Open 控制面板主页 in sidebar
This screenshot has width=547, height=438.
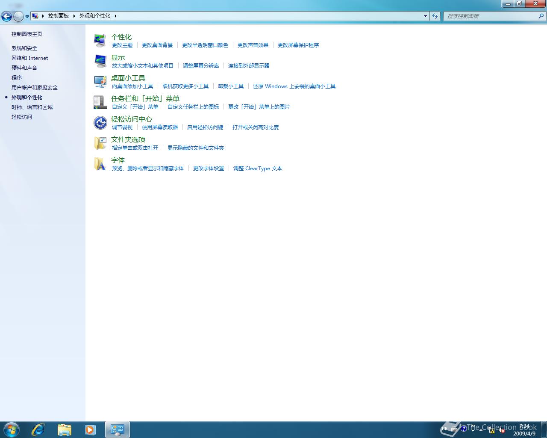pos(27,34)
